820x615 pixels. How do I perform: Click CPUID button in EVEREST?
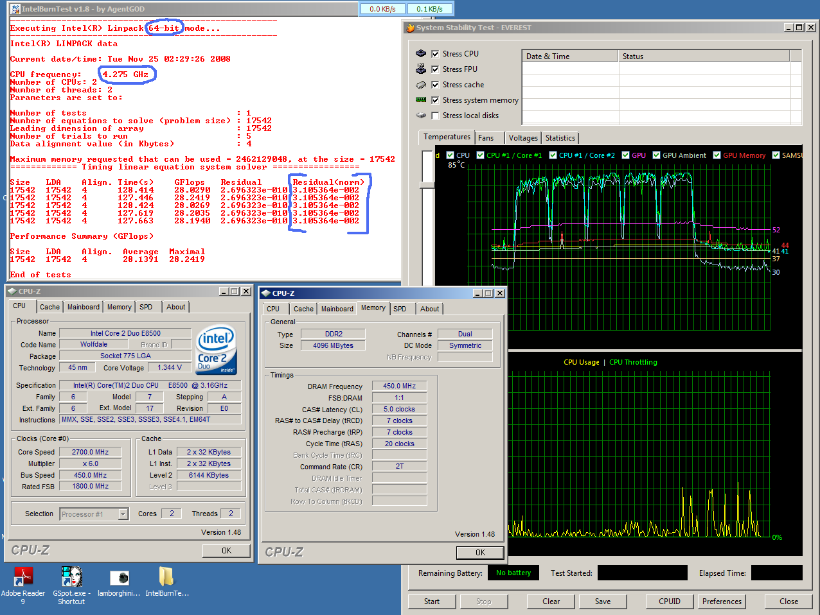point(670,602)
